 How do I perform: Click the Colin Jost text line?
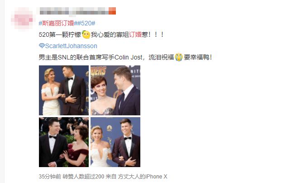[125, 57]
